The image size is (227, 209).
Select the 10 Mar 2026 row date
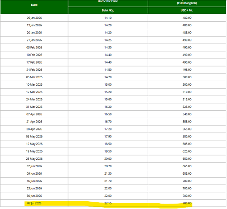point(34,84)
